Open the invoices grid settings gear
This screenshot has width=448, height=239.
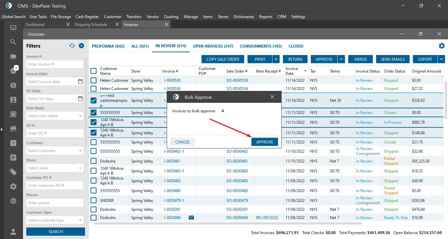442,46
